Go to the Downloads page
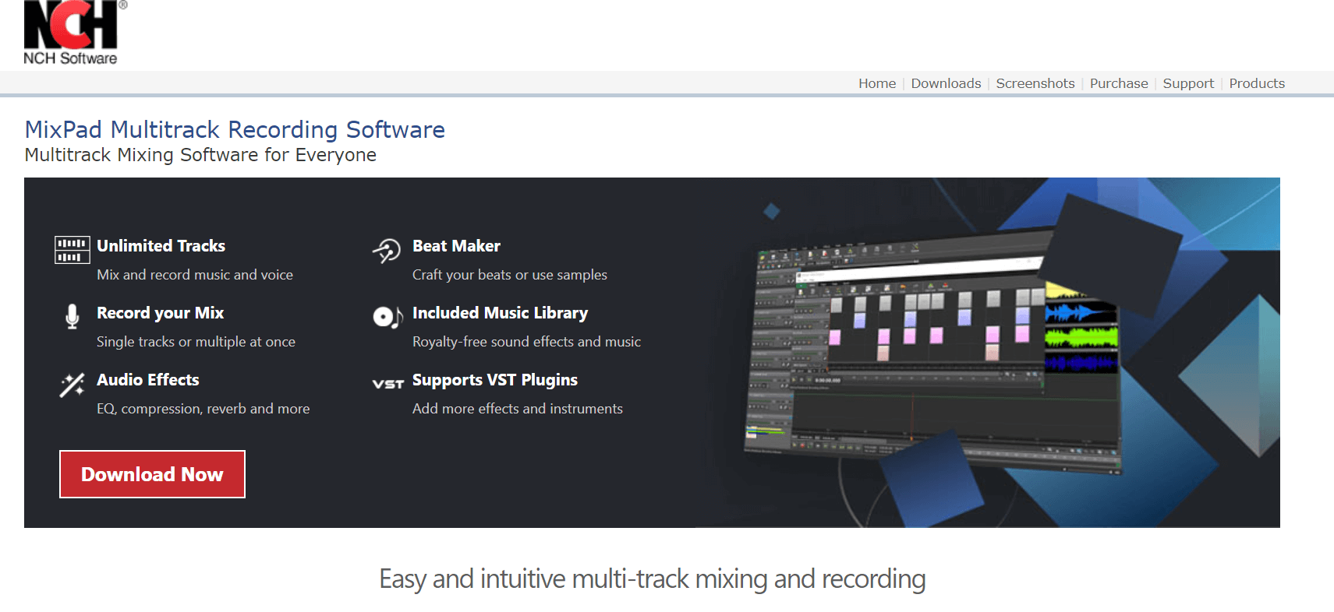The image size is (1334, 612). coord(946,83)
